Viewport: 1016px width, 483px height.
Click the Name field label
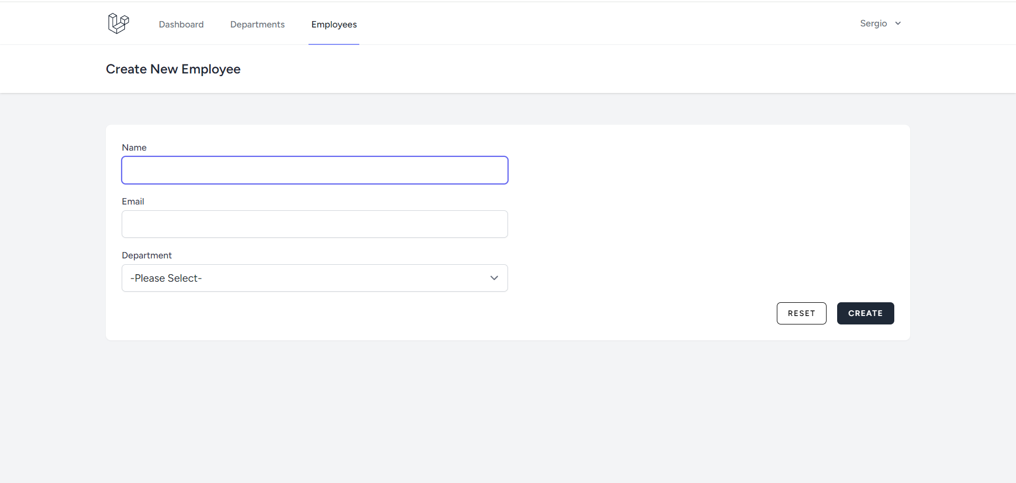pyautogui.click(x=134, y=147)
